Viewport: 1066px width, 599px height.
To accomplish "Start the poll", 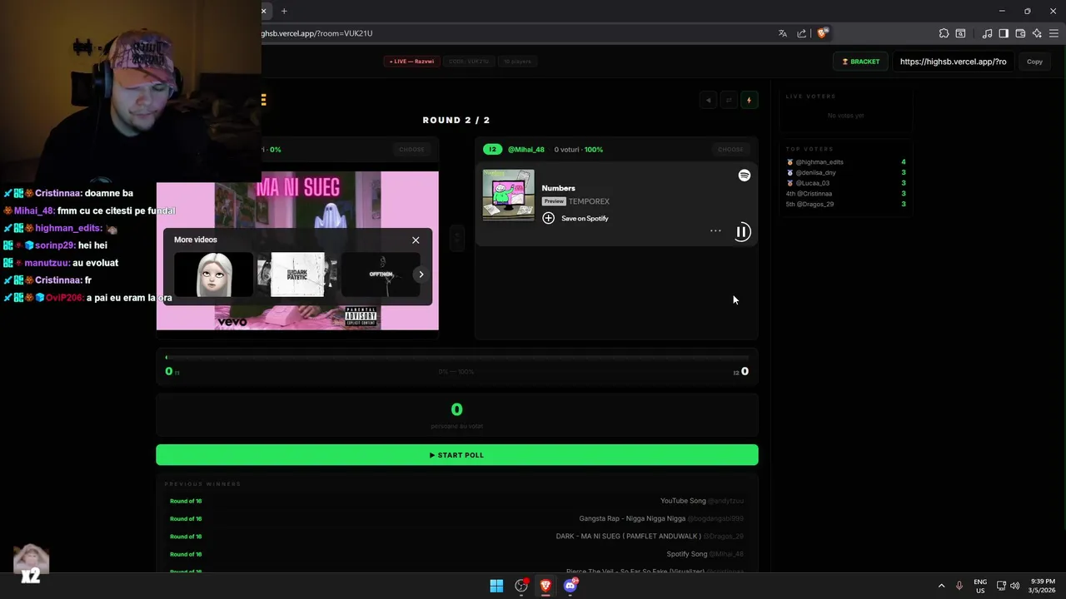I will click(457, 455).
